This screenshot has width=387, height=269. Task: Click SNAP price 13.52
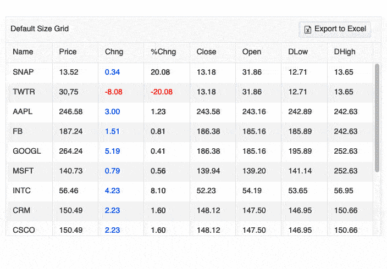[x=69, y=72]
